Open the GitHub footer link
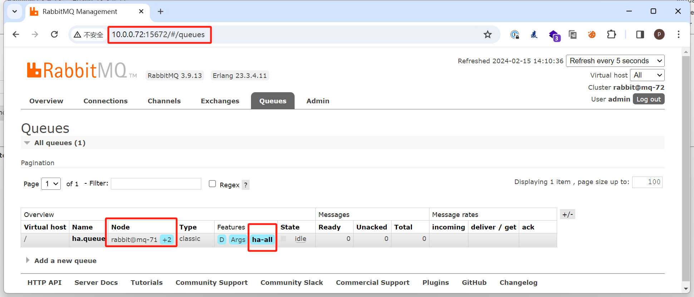This screenshot has width=694, height=297. (x=474, y=282)
